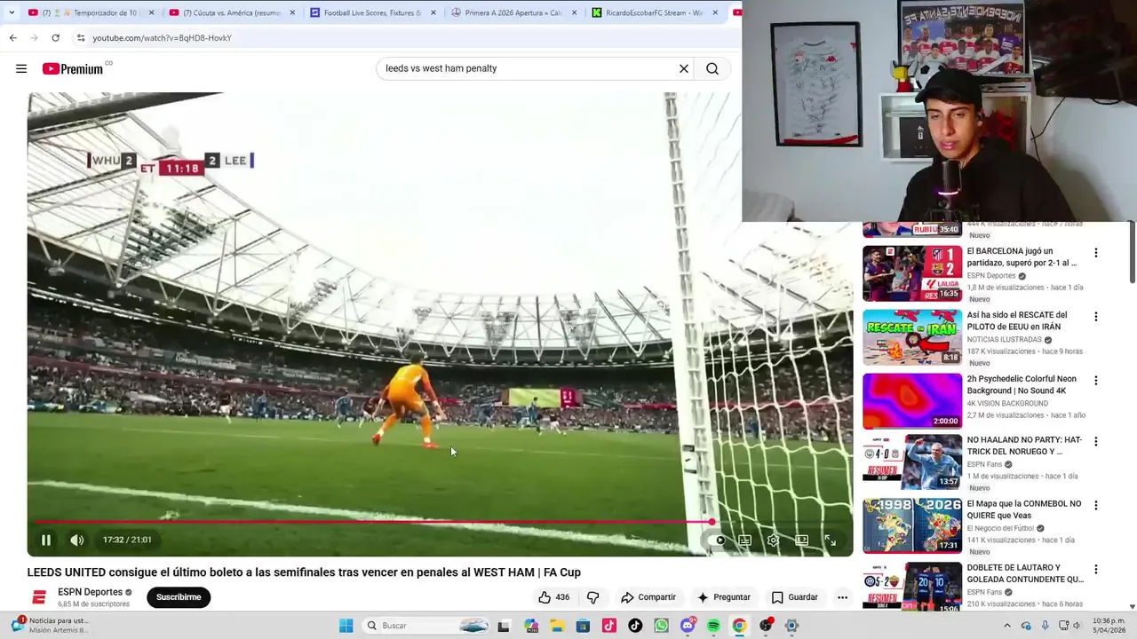Open RESCATE del PILOTO video thumbnail
Image resolution: width=1137 pixels, height=639 pixels.
pyautogui.click(x=912, y=337)
